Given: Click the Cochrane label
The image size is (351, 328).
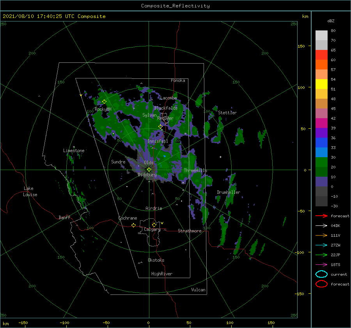Looking at the screenshot, I should click(x=128, y=218).
